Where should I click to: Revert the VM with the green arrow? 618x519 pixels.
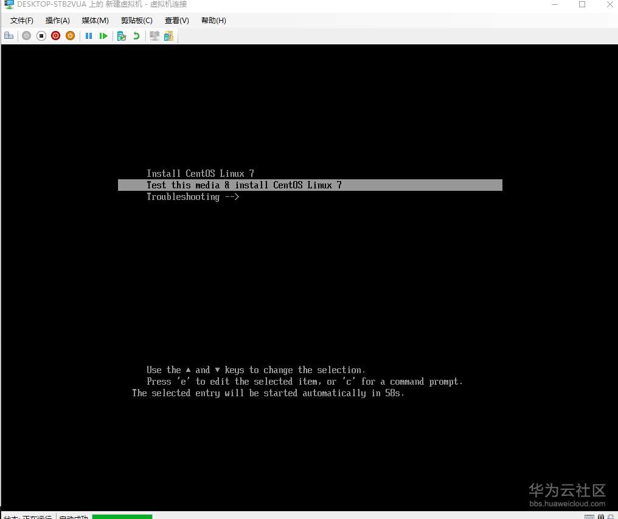[x=136, y=36]
